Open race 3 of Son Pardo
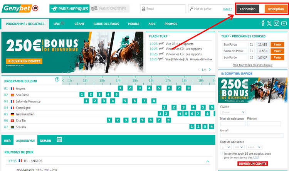The width and height of the screenshot is (289, 171). tap(99, 95)
